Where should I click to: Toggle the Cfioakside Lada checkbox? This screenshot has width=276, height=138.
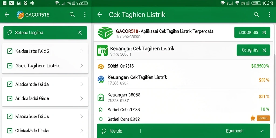pos(9,131)
